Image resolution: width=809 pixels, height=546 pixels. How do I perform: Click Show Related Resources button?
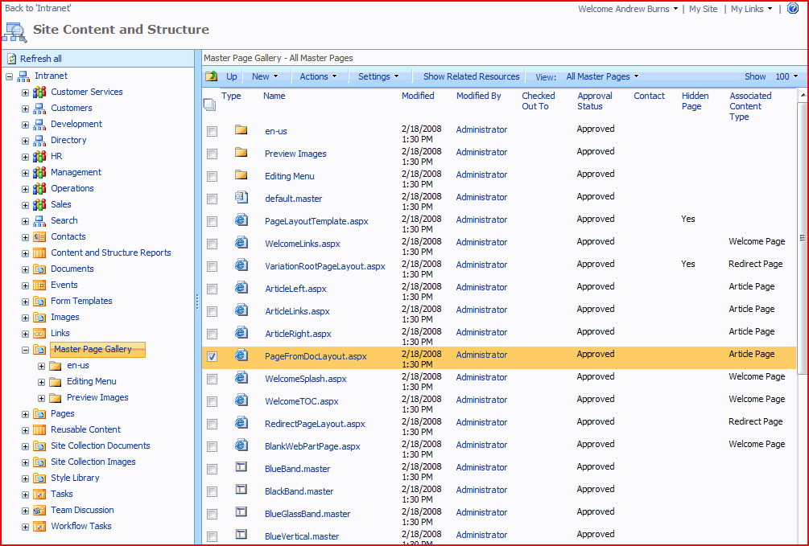point(471,76)
